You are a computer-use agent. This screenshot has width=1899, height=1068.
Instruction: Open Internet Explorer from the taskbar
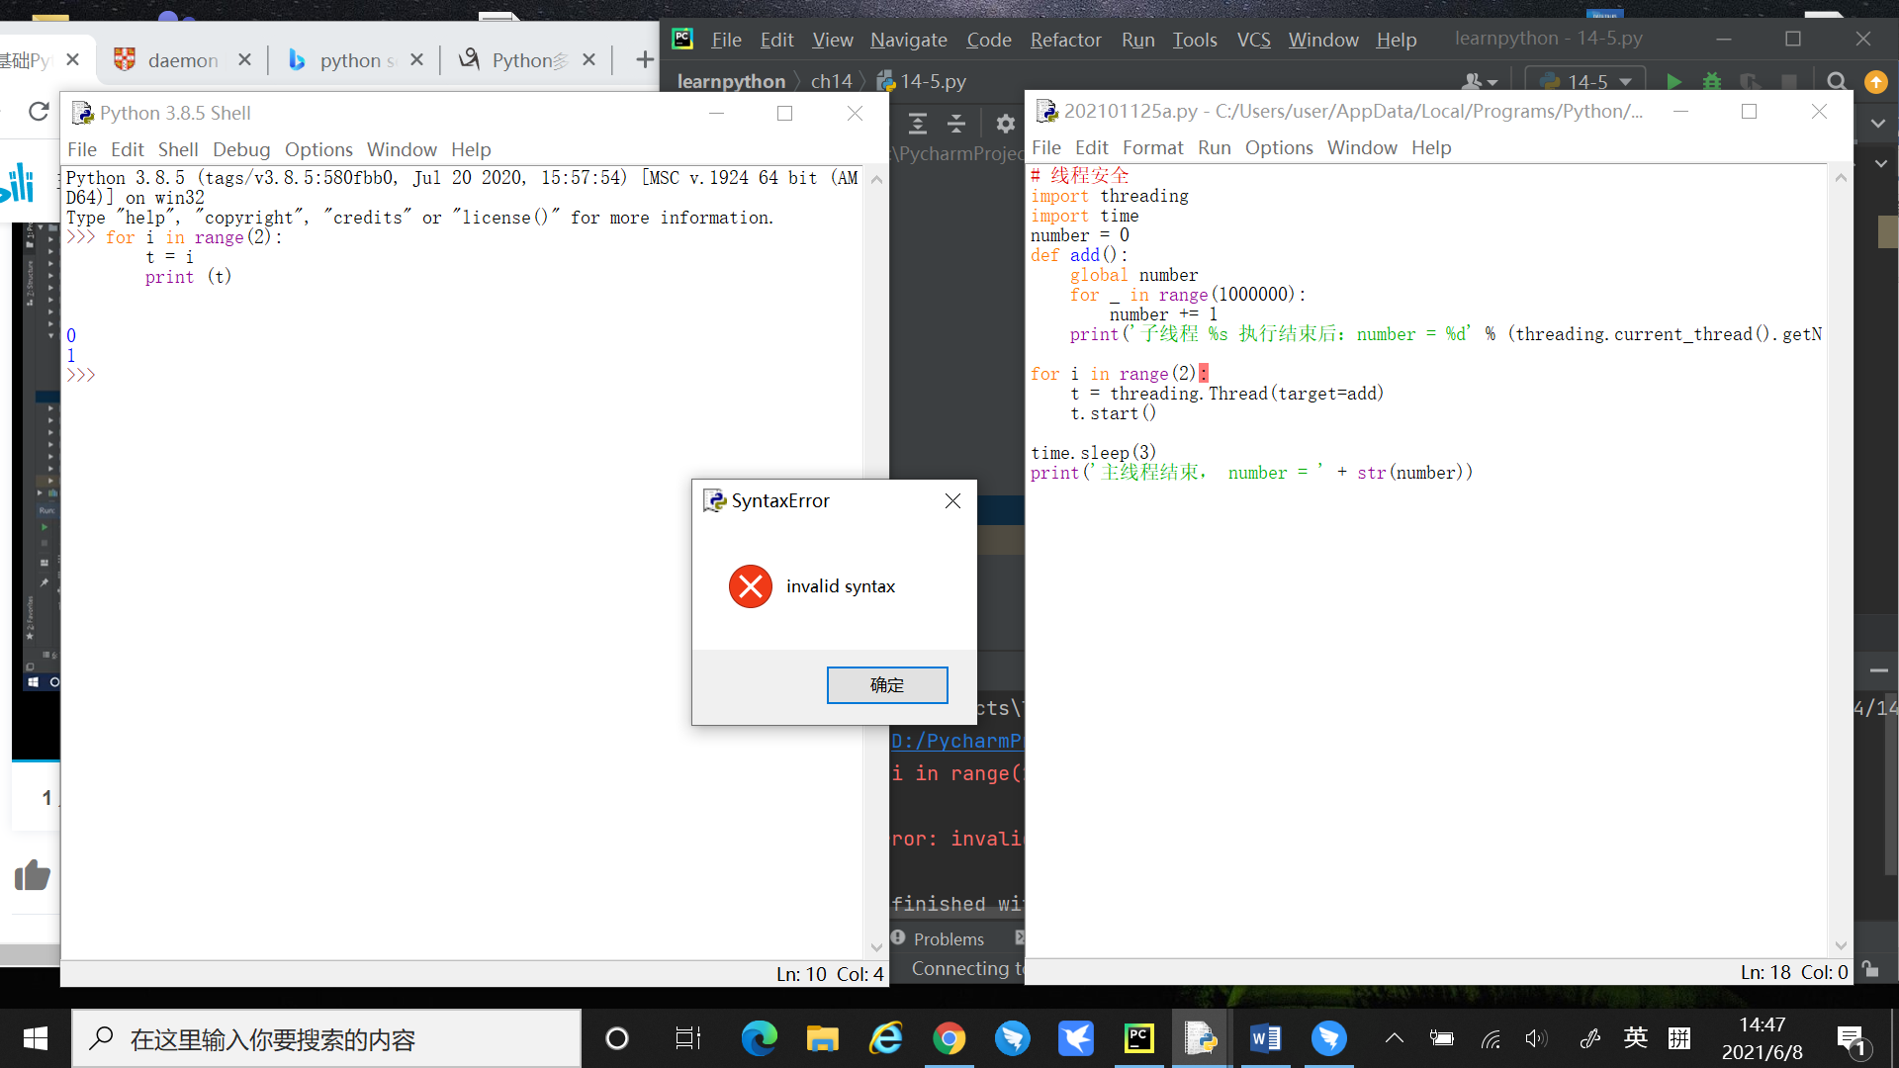click(x=885, y=1038)
